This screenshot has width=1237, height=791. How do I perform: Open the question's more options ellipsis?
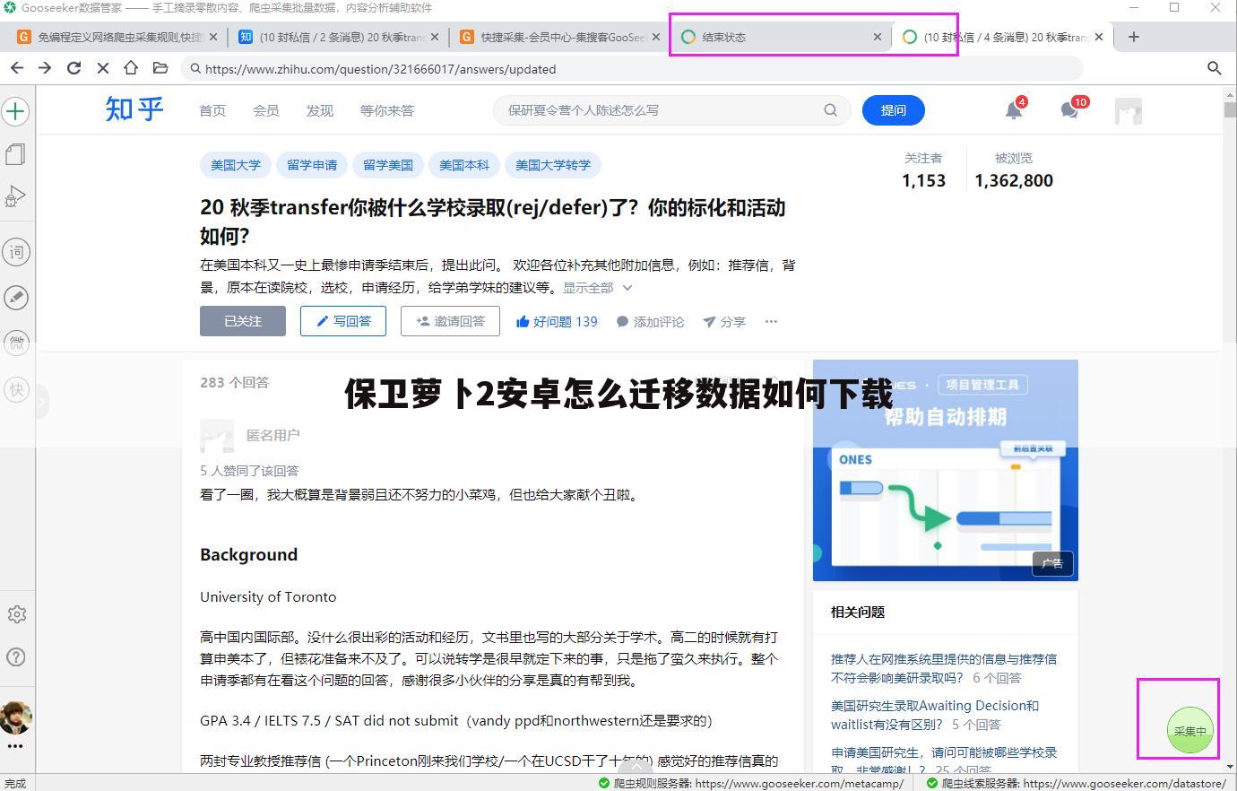click(771, 321)
